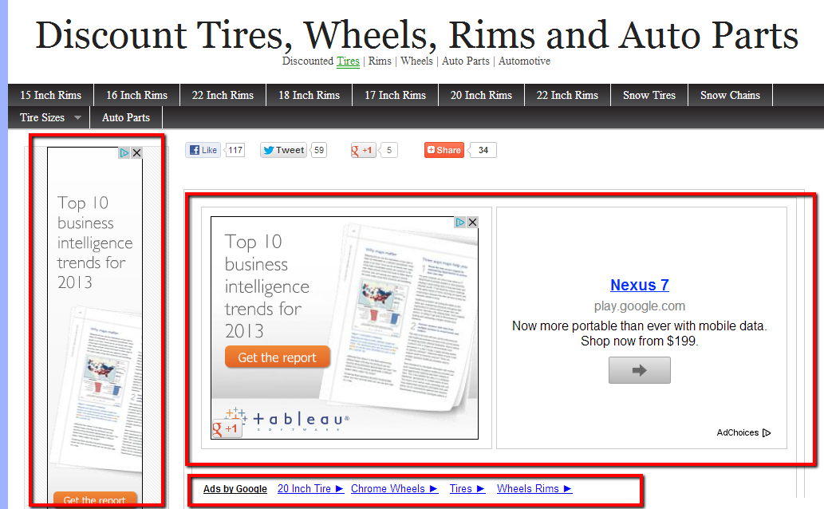Open the Chrome Wheels ad link
824x509 pixels.
pyautogui.click(x=394, y=488)
